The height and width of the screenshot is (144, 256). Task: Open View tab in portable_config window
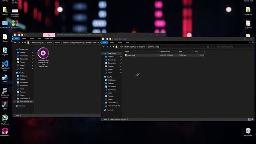click(127, 42)
